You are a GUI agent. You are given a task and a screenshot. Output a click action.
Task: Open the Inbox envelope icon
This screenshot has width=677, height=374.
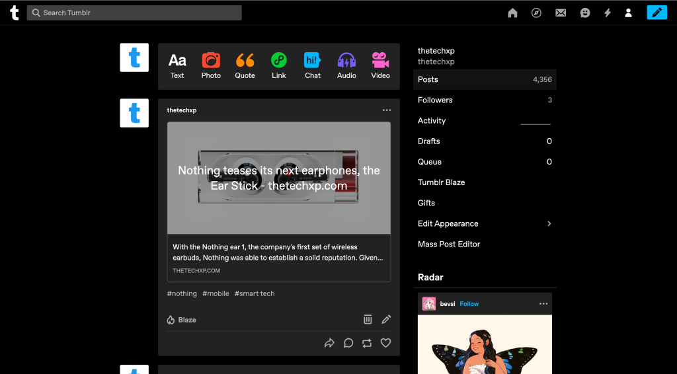[561, 13]
